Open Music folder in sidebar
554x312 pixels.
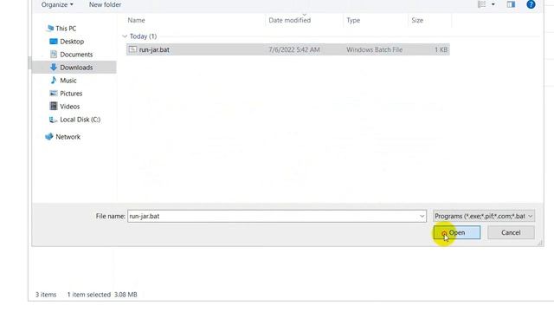68,81
